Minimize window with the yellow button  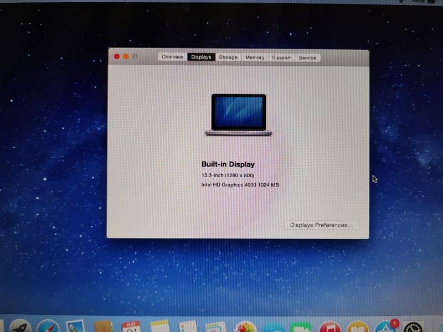(x=126, y=56)
